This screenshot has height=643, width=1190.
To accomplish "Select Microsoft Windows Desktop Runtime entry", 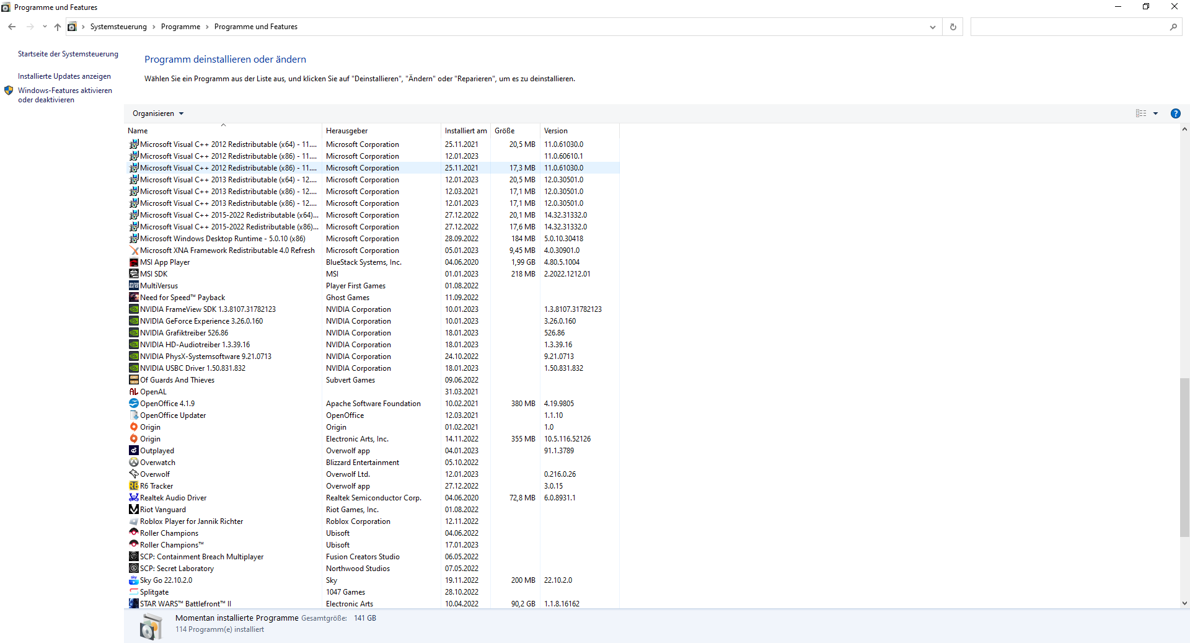I will point(374,239).
